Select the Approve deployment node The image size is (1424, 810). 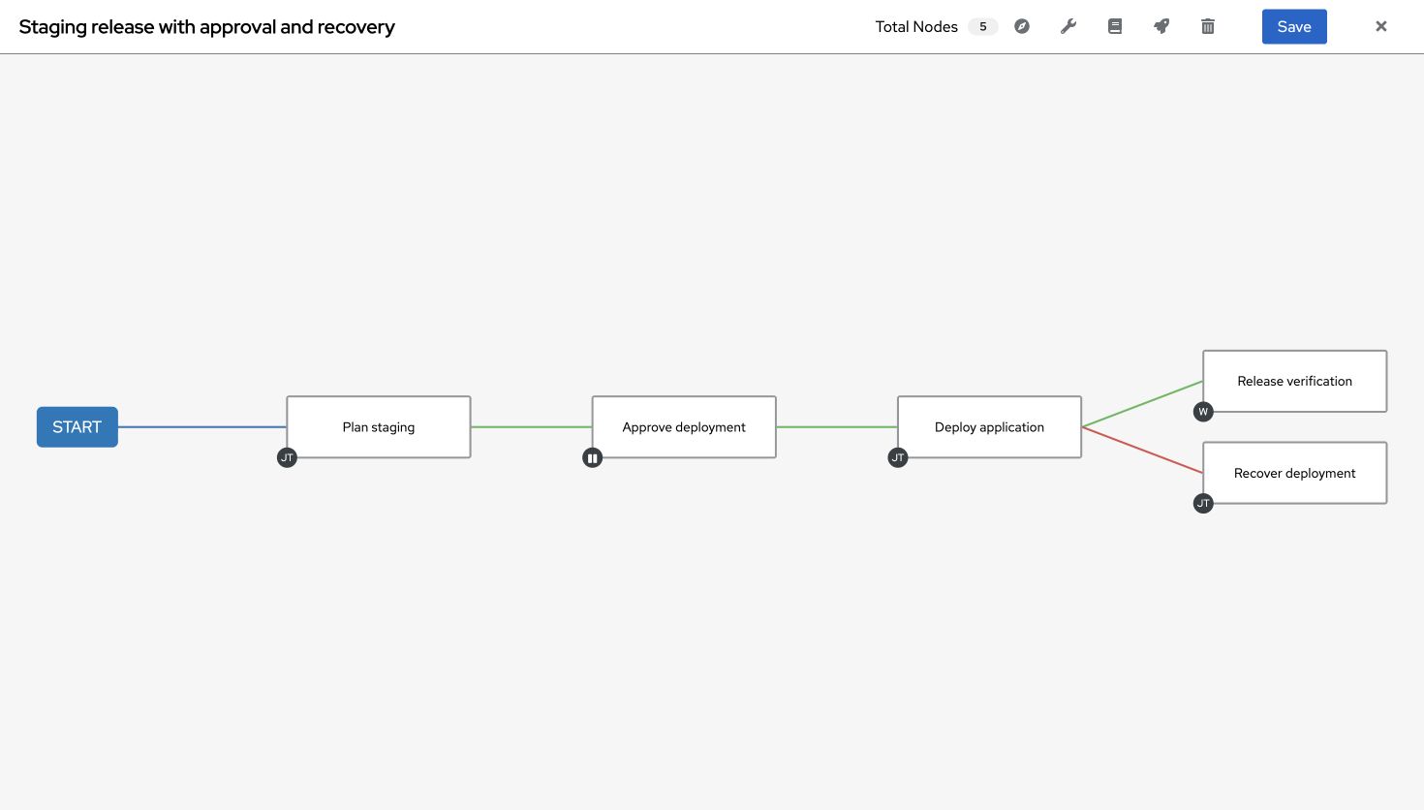[684, 427]
